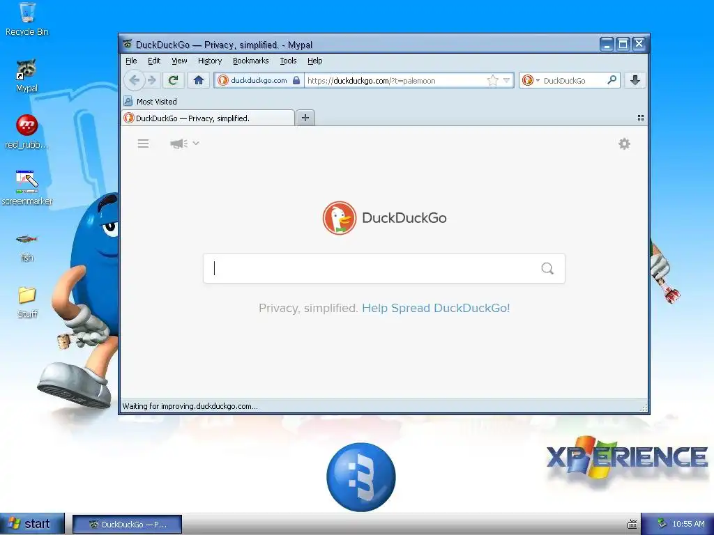Click the magnifier in the browser search box

click(612, 80)
